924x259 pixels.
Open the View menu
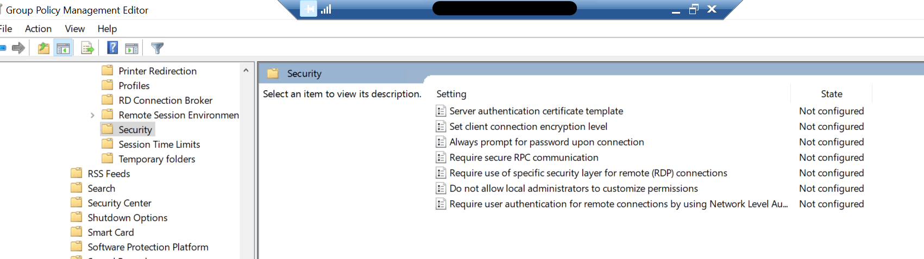74,29
